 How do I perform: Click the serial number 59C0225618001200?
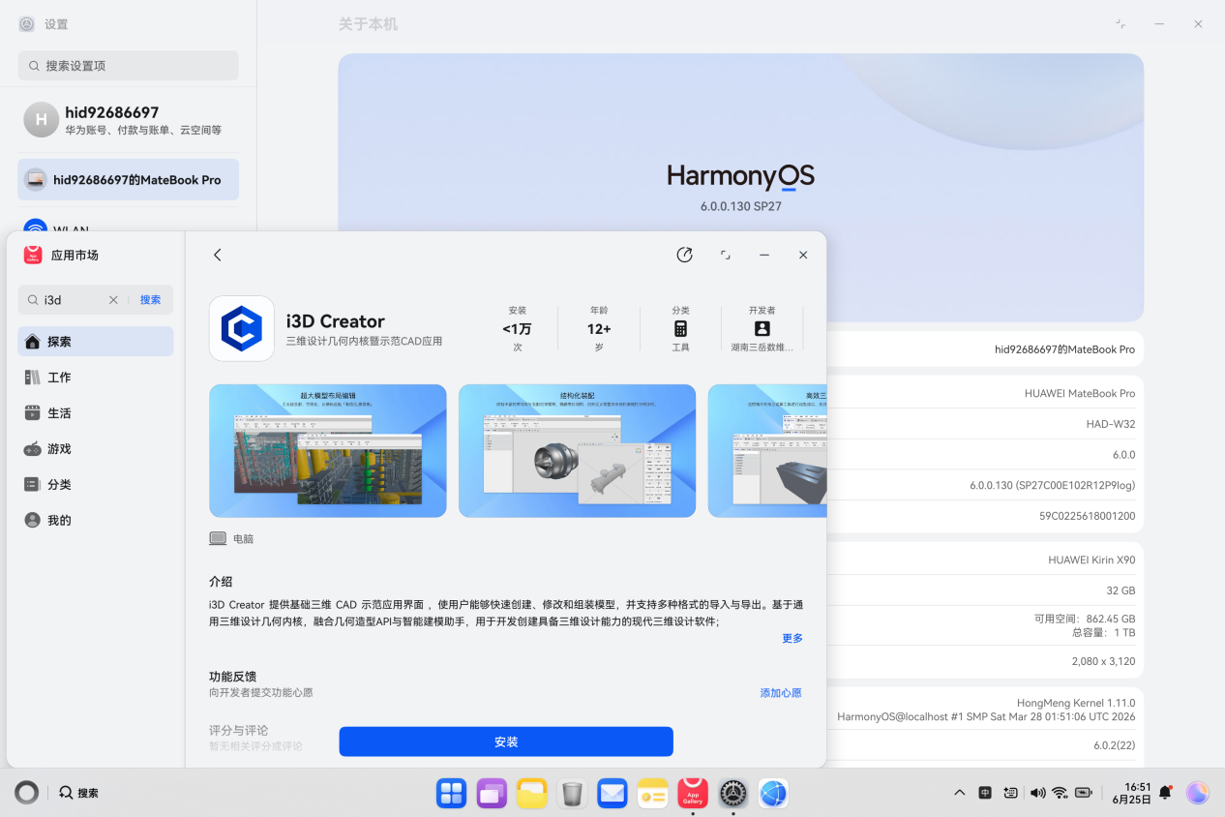point(1088,516)
